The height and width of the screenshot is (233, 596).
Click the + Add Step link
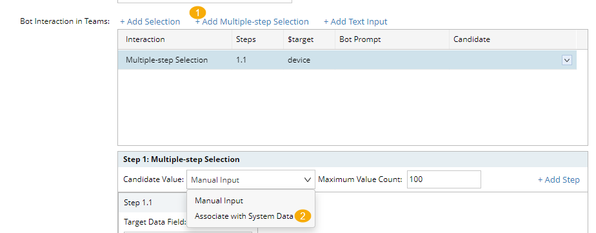(x=559, y=180)
